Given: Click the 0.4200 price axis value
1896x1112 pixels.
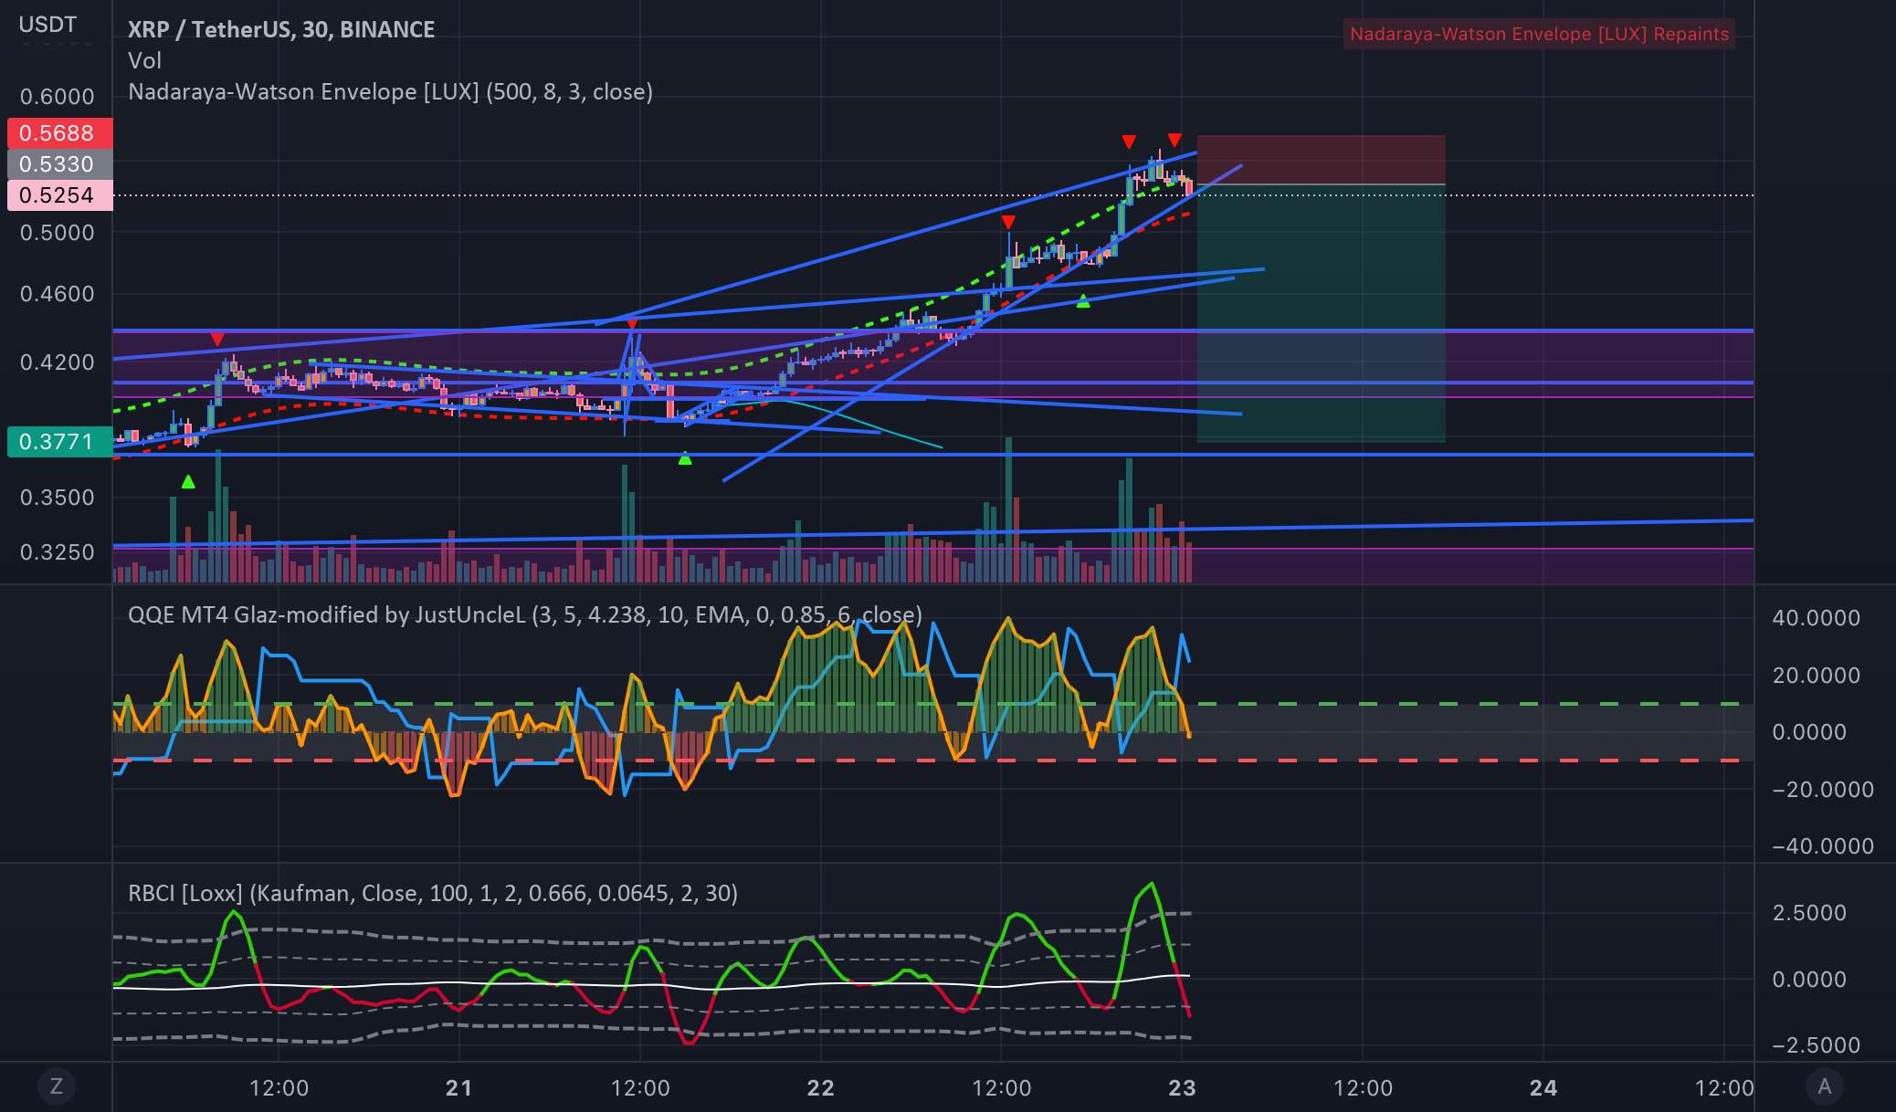Looking at the screenshot, I should pyautogui.click(x=58, y=362).
